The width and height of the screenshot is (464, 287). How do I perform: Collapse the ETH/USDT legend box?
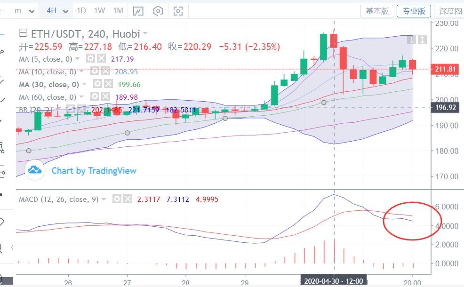(23, 33)
